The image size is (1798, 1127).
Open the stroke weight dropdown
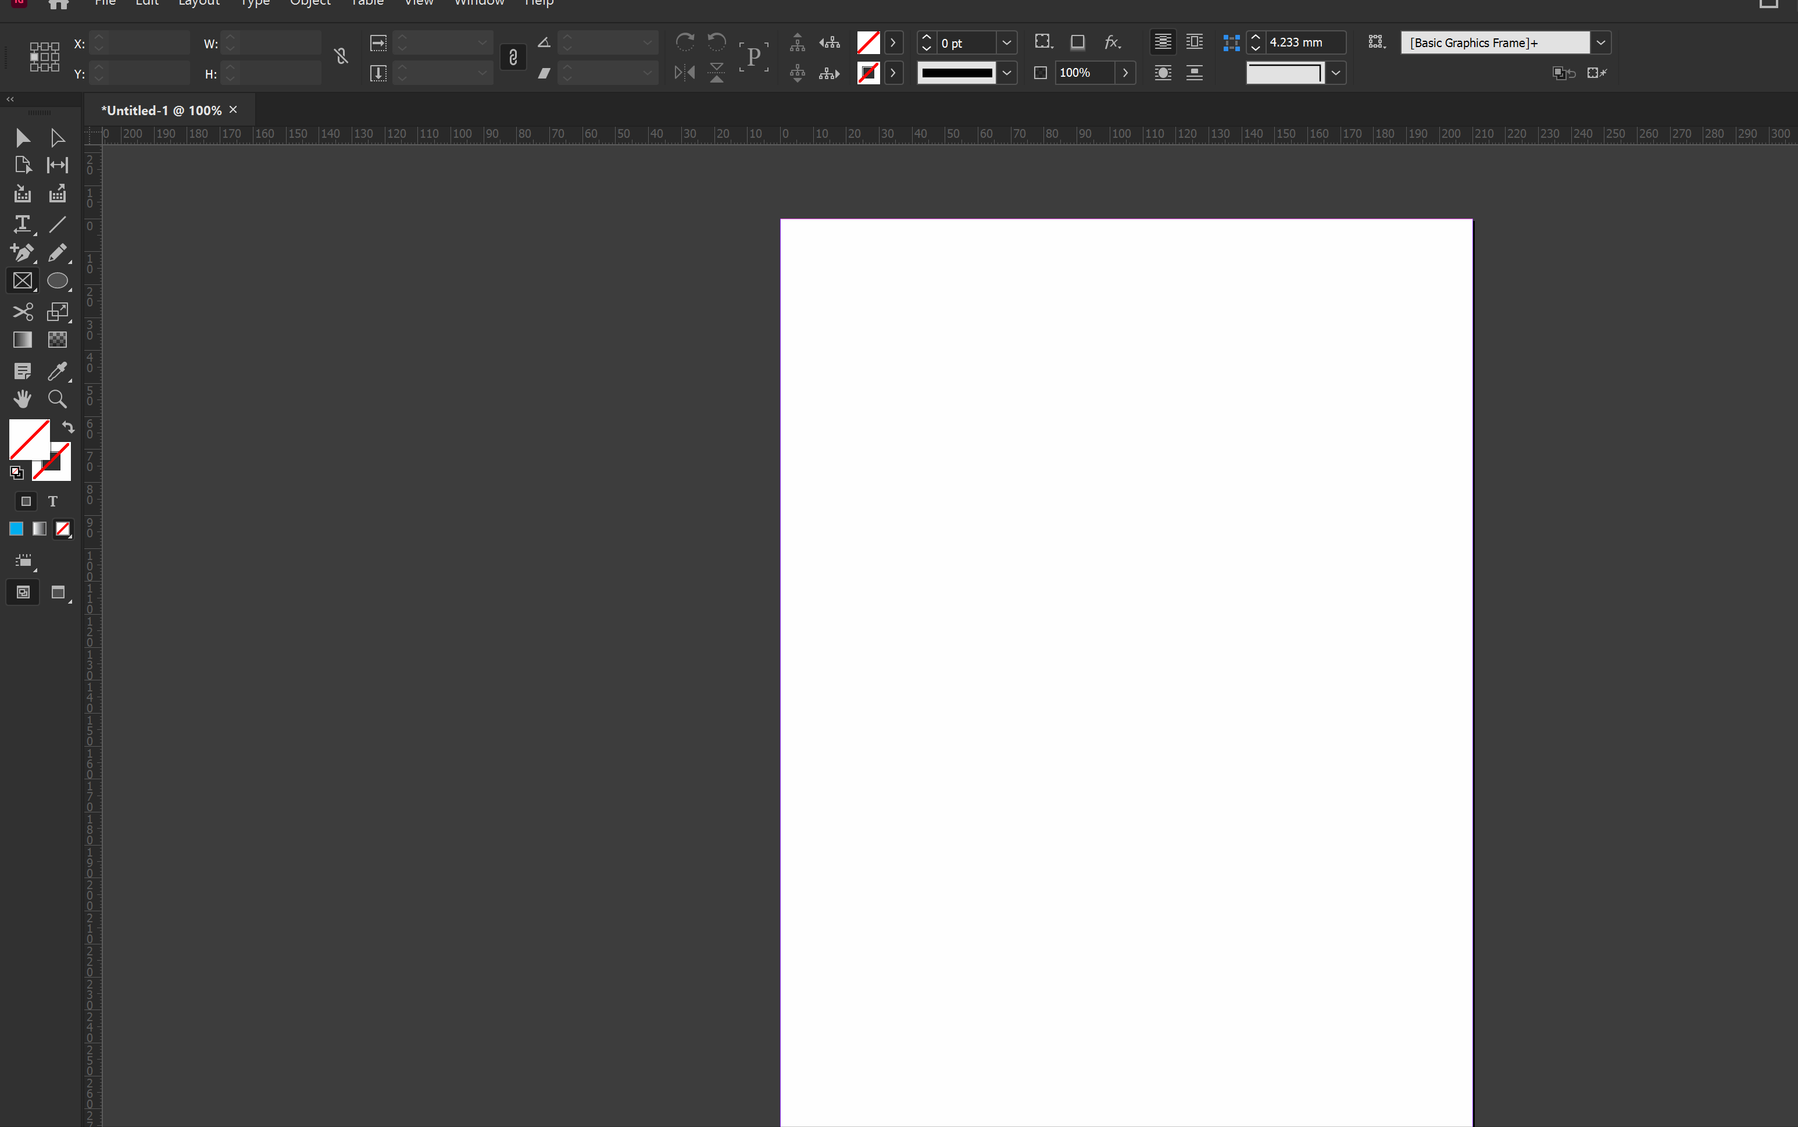point(1007,42)
